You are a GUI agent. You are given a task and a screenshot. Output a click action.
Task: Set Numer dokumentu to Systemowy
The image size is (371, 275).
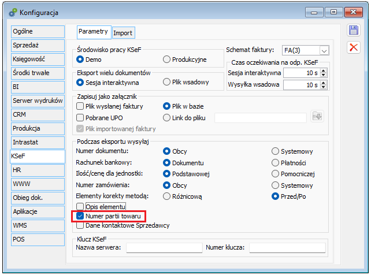(275, 151)
